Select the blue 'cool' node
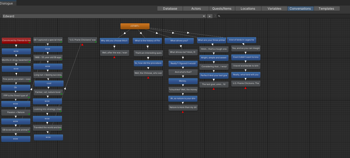This screenshot has width=350, height=158. (49, 83)
